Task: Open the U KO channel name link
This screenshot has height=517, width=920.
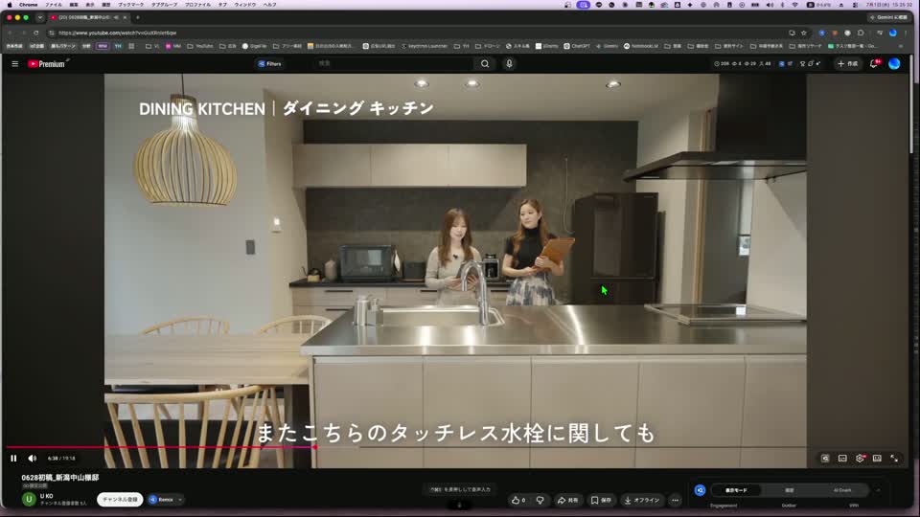Action: pos(46,496)
